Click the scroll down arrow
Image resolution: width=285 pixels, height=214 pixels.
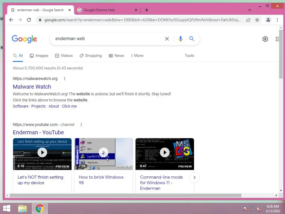coord(281,191)
